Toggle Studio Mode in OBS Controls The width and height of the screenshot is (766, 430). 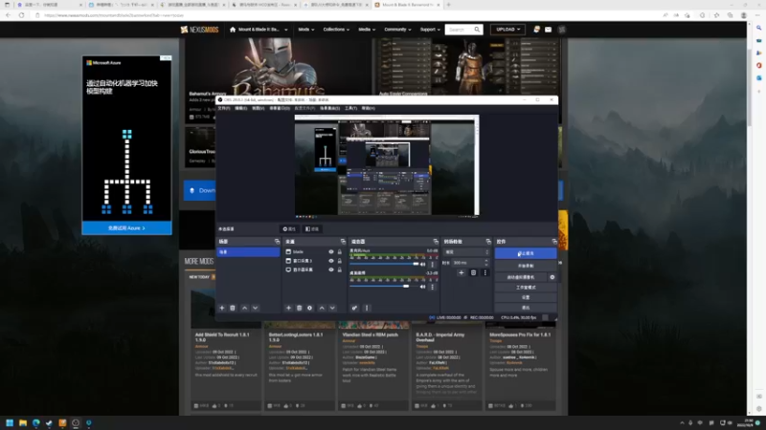(x=526, y=288)
